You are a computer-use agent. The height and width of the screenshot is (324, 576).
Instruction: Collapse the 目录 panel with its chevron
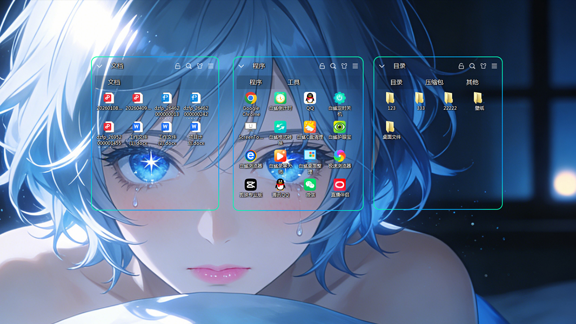coord(382,66)
